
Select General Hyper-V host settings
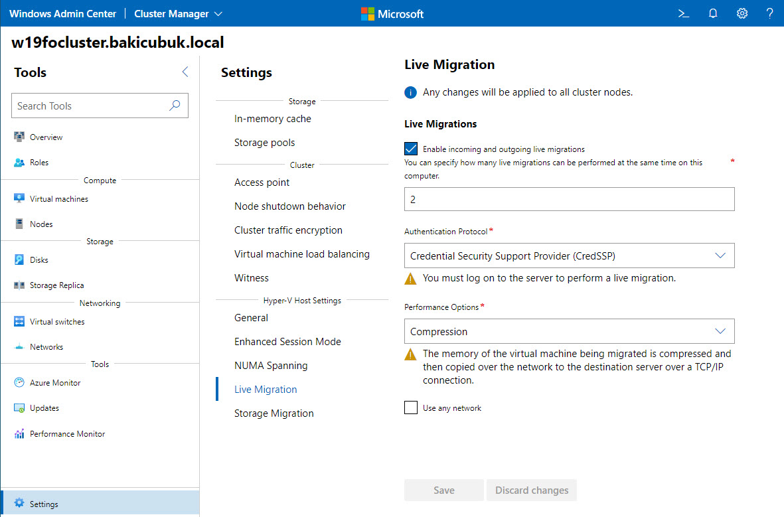(251, 318)
